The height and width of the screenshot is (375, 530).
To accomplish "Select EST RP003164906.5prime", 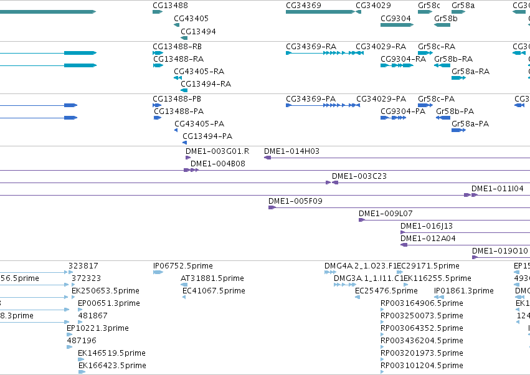I will coord(382,310).
